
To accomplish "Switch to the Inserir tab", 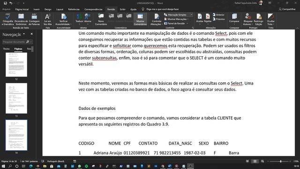I will click(37, 9).
